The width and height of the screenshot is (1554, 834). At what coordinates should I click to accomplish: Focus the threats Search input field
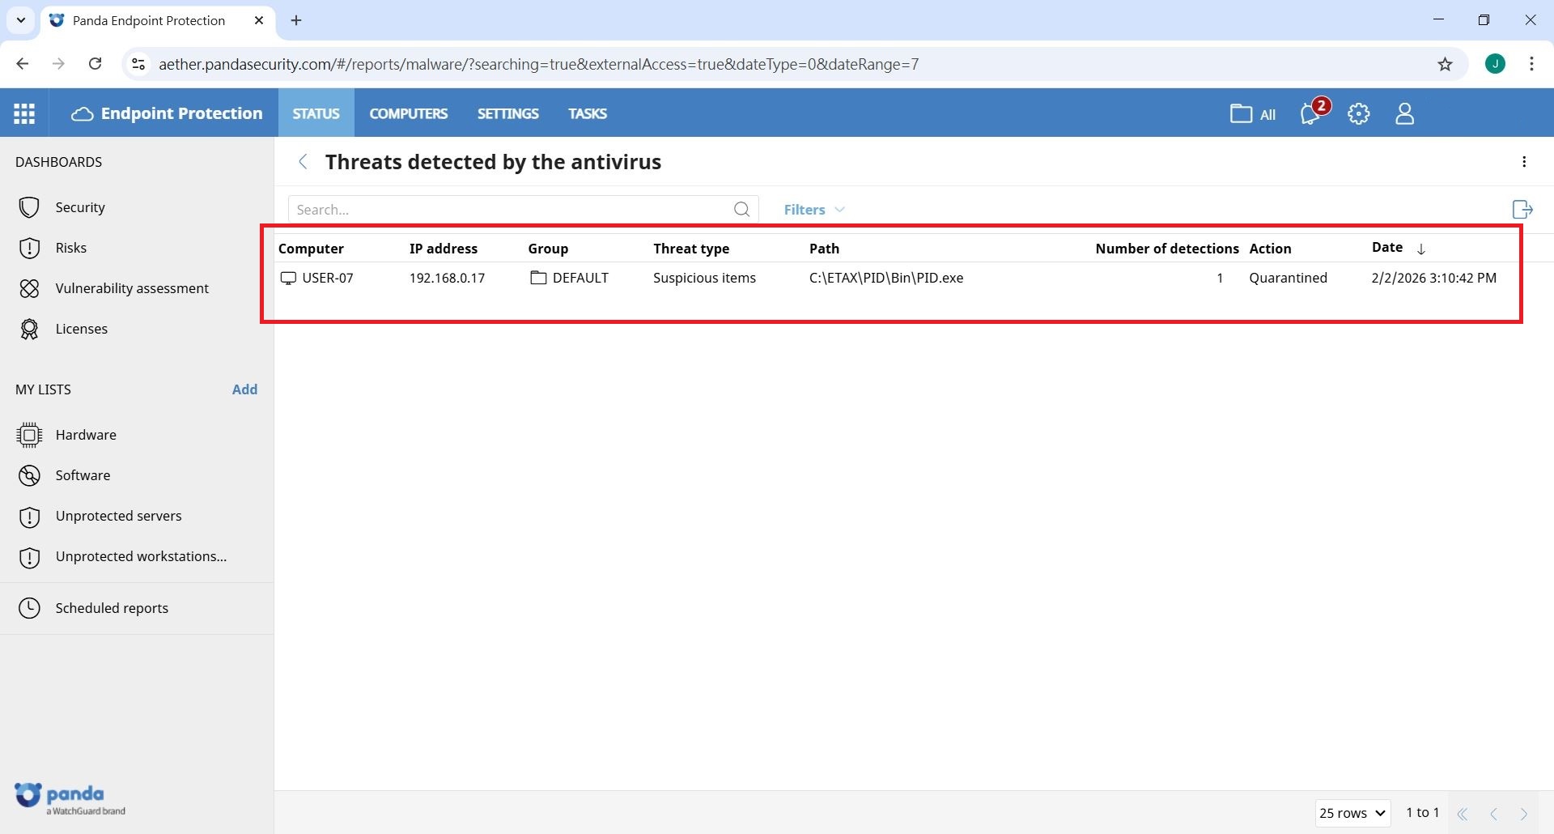tap(510, 210)
